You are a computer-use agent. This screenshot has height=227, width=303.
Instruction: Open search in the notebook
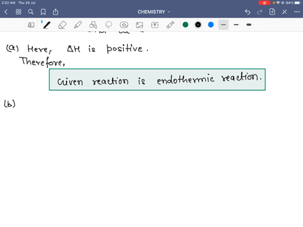point(31,12)
